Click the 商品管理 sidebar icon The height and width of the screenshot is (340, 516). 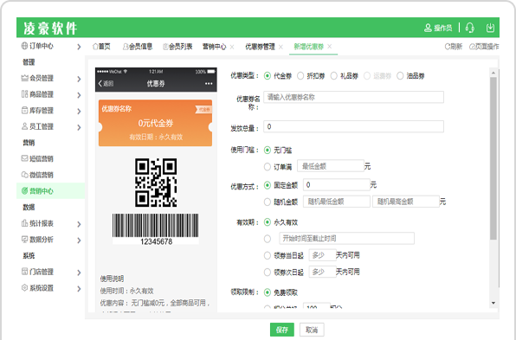coord(25,94)
